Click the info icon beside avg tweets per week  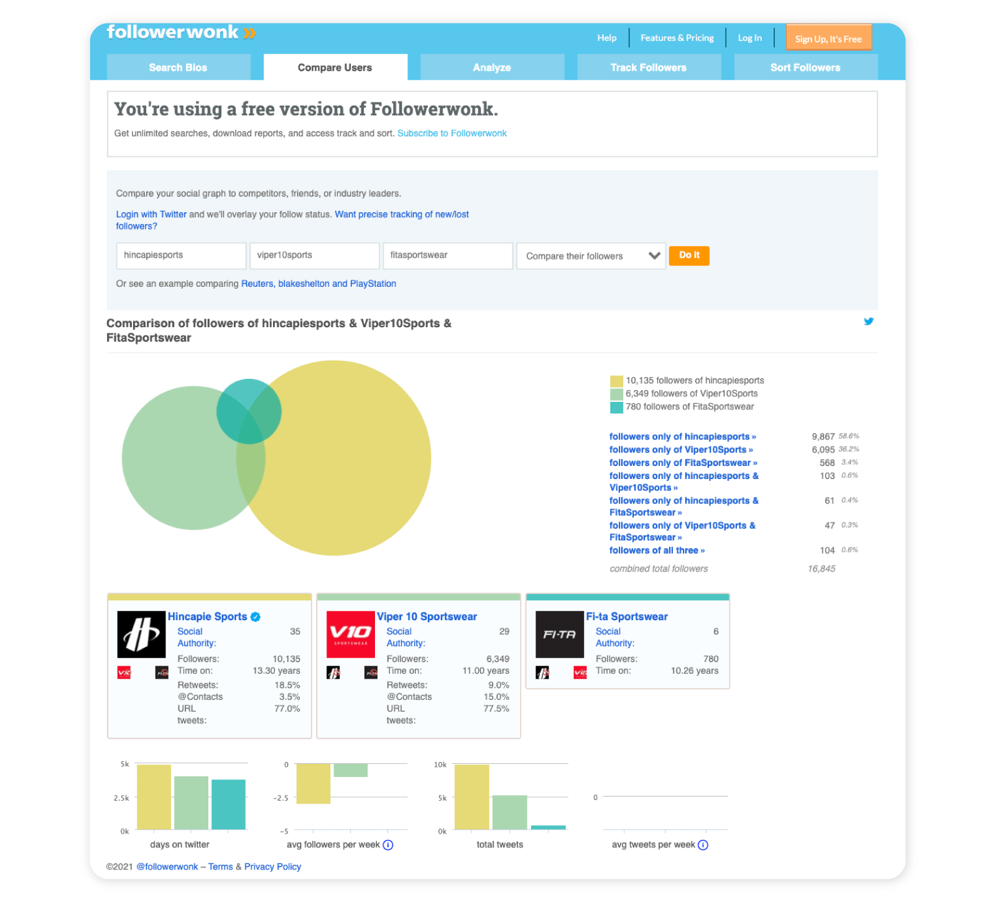703,845
